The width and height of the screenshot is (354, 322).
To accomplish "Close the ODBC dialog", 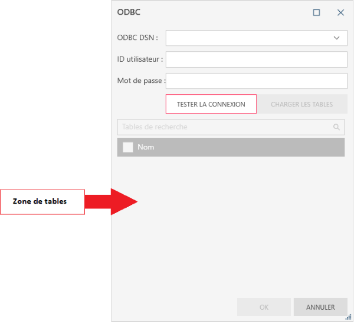I will pyautogui.click(x=340, y=12).
